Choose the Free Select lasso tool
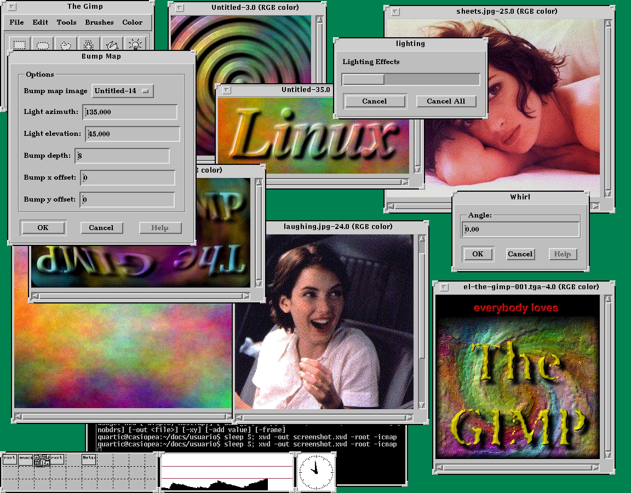This screenshot has height=493, width=631. tap(66, 43)
